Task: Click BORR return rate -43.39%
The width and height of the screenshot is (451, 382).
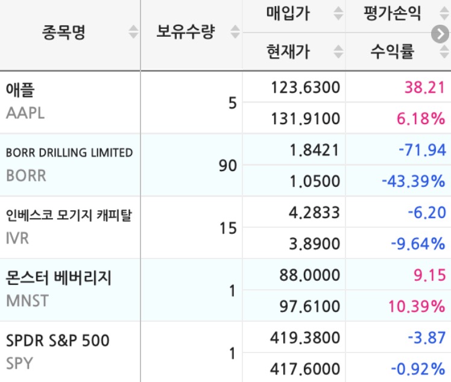Action: [414, 181]
